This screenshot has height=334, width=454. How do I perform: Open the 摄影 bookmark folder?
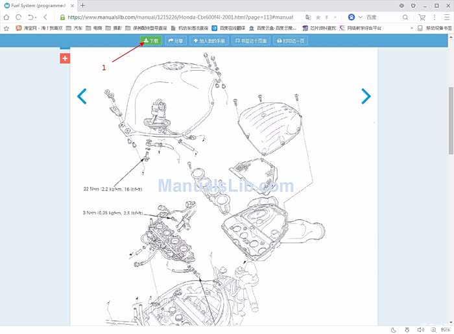[x=113, y=28]
